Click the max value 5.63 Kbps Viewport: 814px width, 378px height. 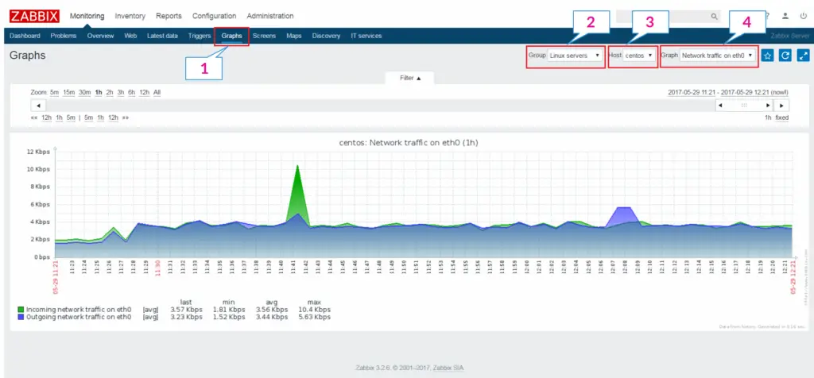(x=313, y=317)
